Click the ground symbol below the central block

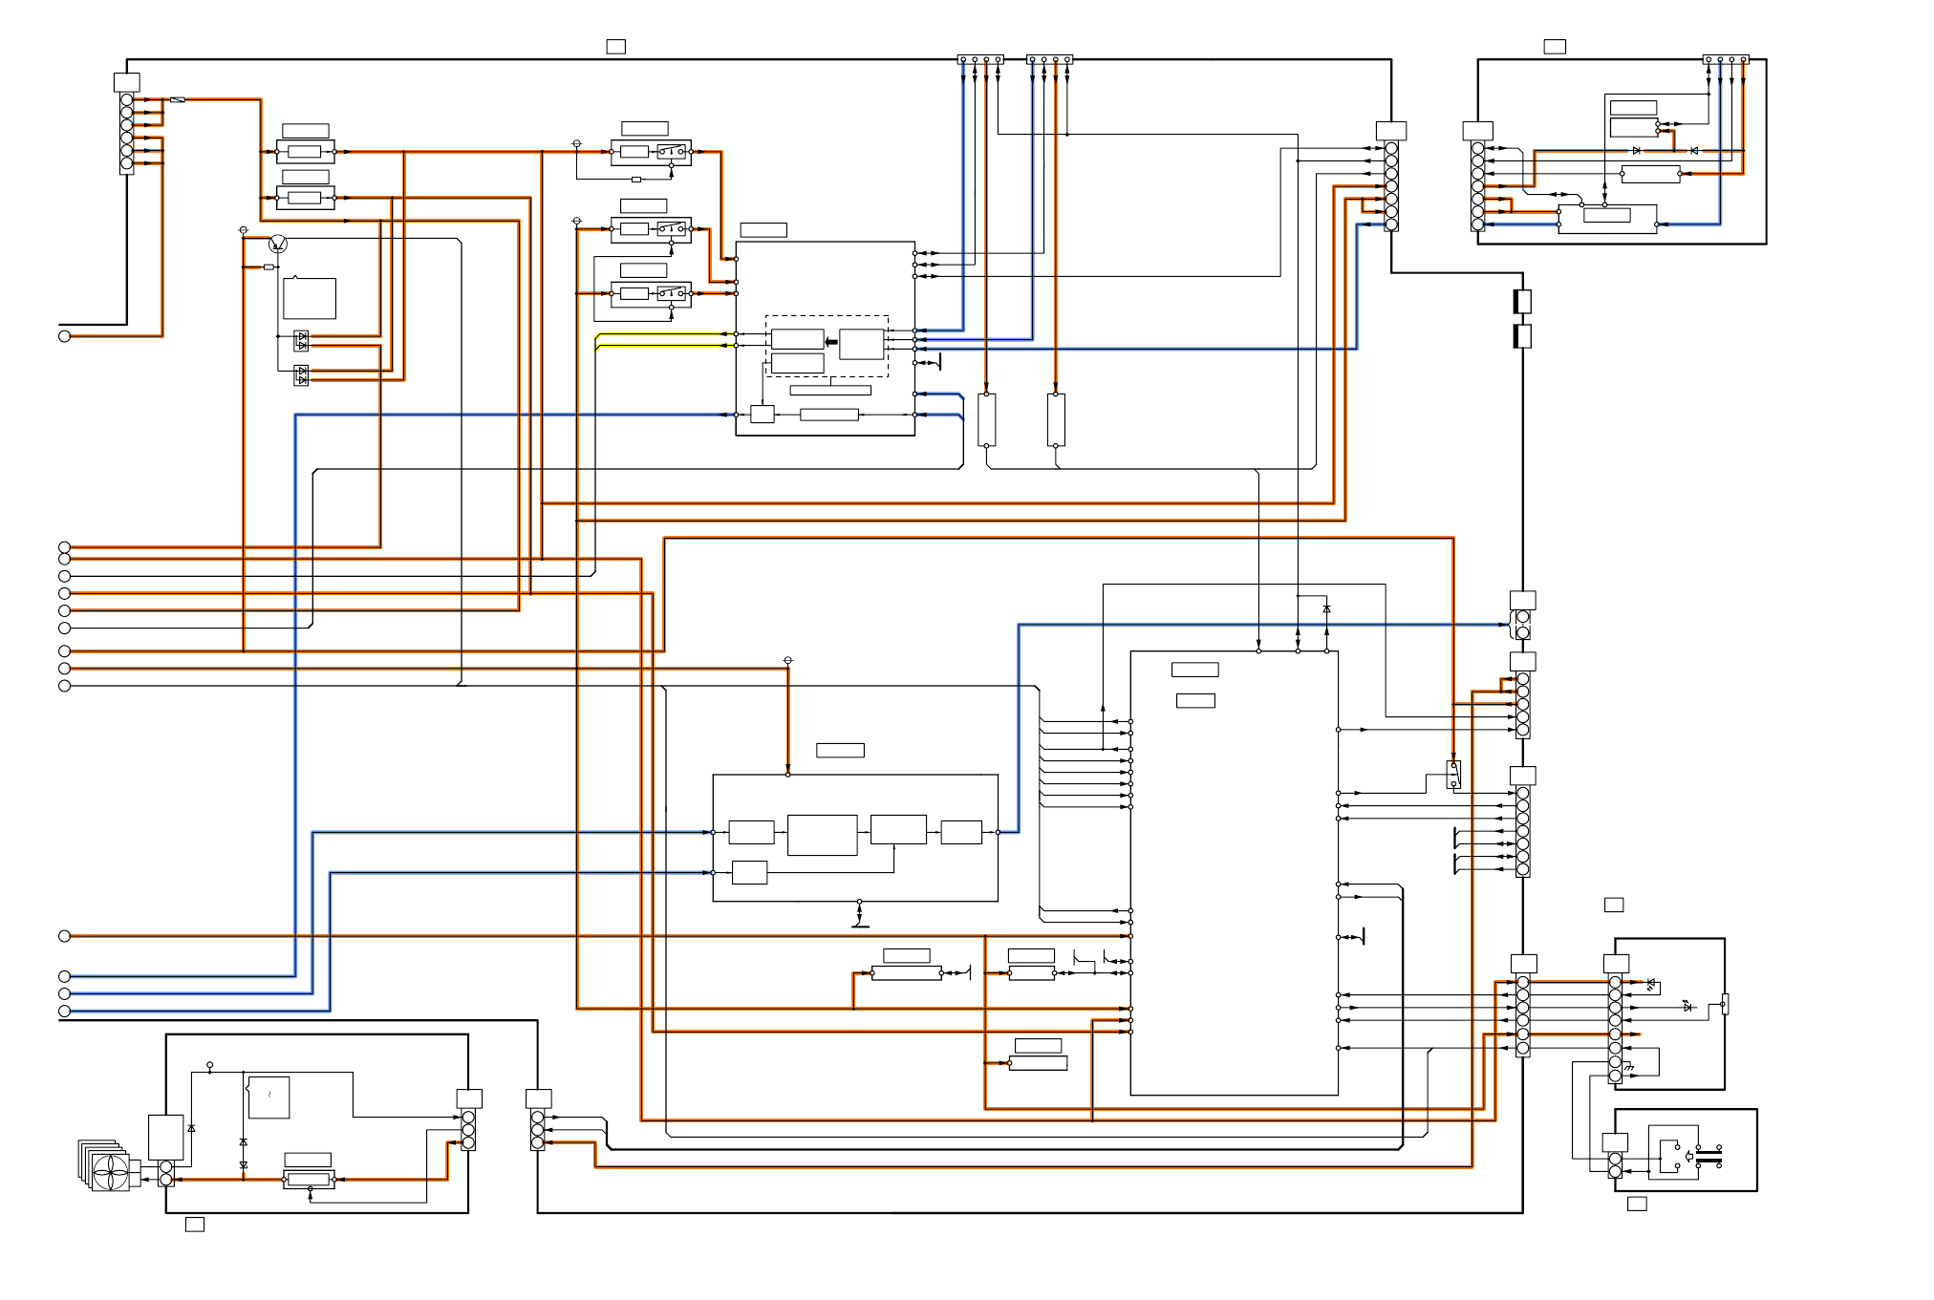coord(859,924)
